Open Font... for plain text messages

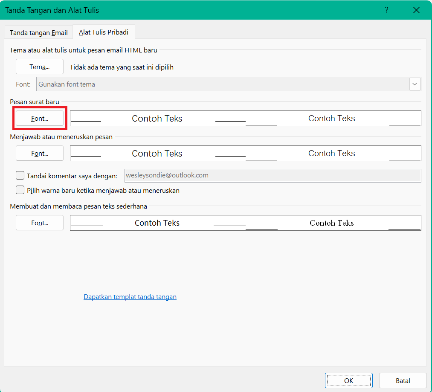pyautogui.click(x=40, y=223)
